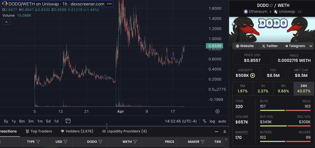
Task: Filter transactions by TYPE funnel icon
Action: (38, 142)
